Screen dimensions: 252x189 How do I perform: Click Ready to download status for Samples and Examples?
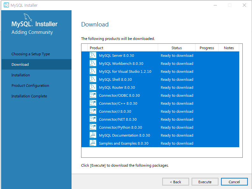(177, 143)
